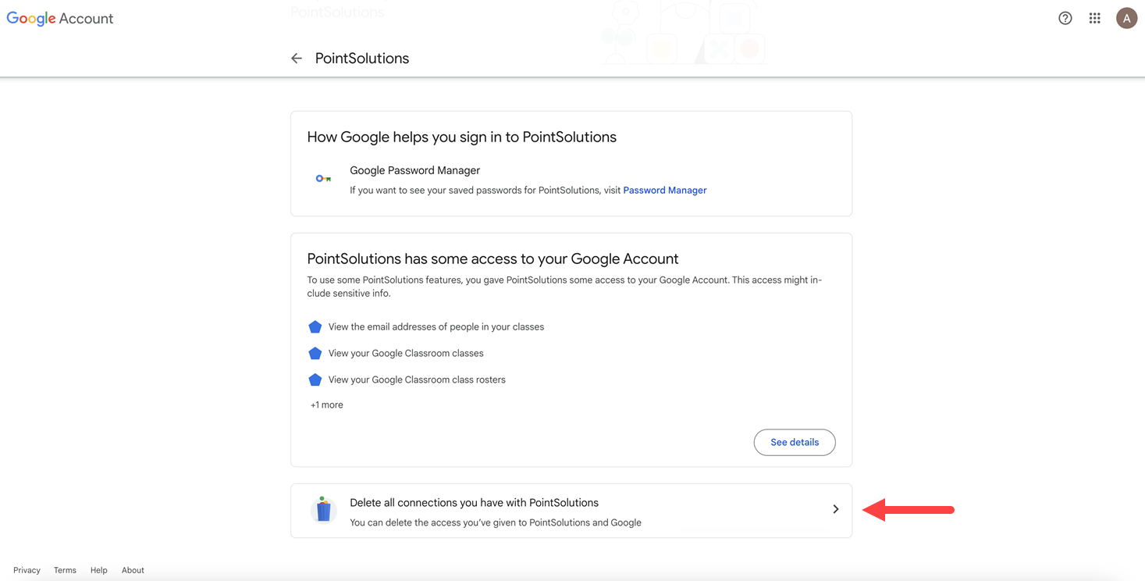
Task: Click the shield icon beside email addresses permission
Action: pyautogui.click(x=315, y=326)
